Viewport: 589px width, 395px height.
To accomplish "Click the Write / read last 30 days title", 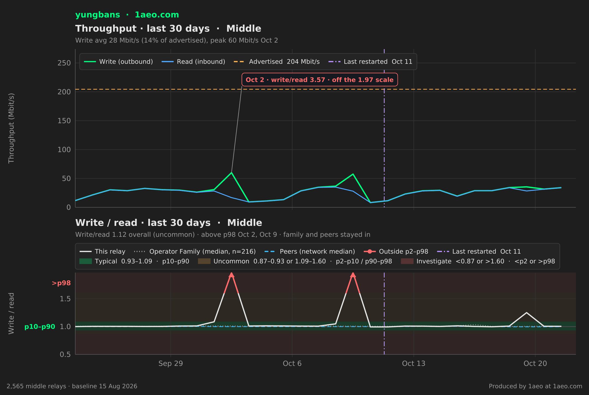I will click(x=169, y=223).
